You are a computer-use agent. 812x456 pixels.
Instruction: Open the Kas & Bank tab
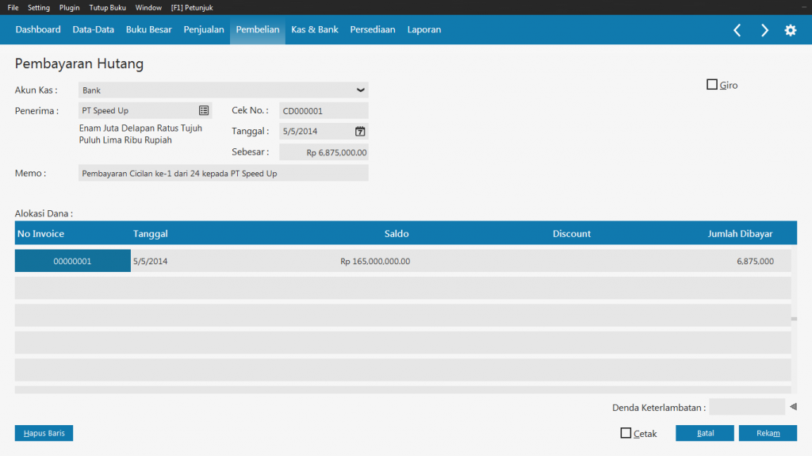315,30
